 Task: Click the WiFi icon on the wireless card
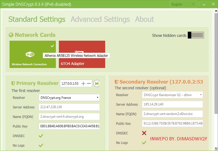[30, 54]
